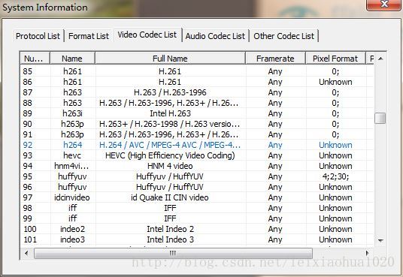Close the System Information window

[x=384, y=5]
